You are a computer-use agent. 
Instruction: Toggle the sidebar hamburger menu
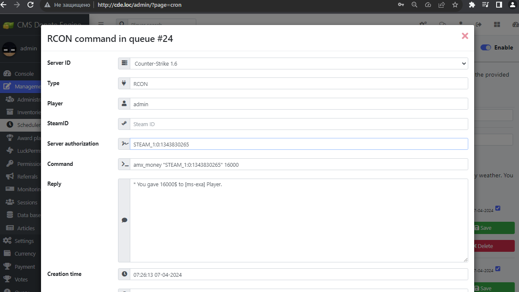point(101,25)
